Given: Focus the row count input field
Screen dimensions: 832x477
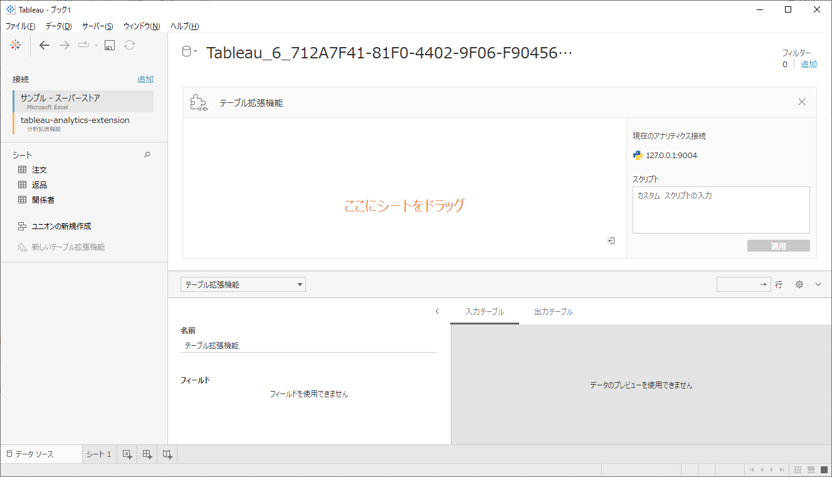Looking at the screenshot, I should (x=744, y=284).
